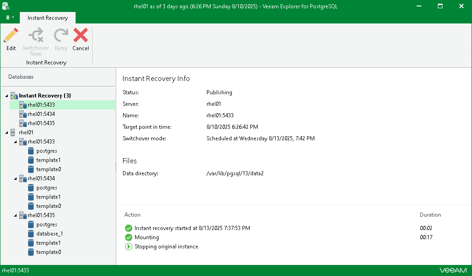Image resolution: width=472 pixels, height=276 pixels.
Task: Click the red Cancel X icon
Action: coord(81,36)
